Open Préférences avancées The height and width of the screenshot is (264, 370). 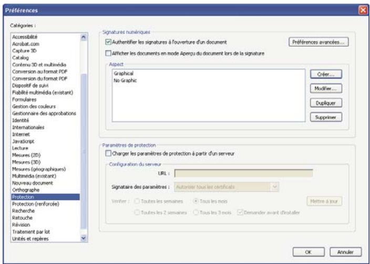pyautogui.click(x=318, y=42)
